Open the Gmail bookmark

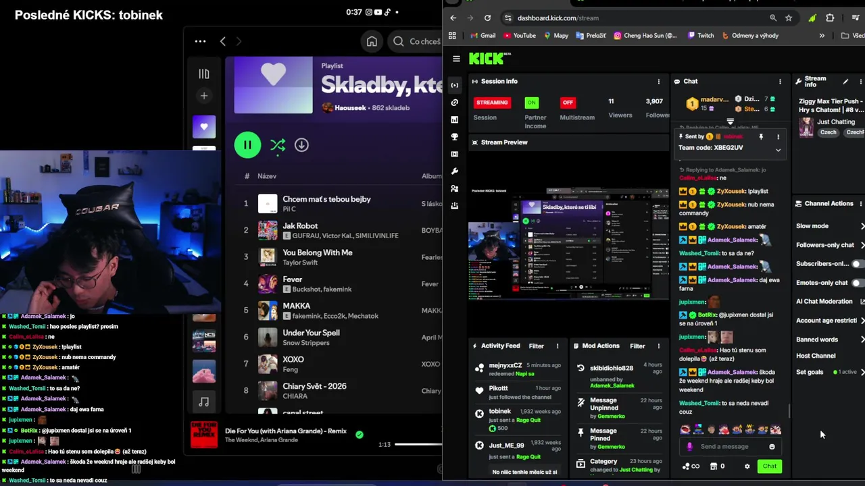[483, 36]
